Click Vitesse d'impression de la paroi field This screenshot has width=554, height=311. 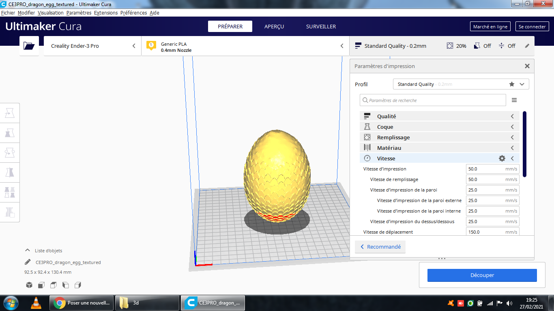(x=493, y=190)
